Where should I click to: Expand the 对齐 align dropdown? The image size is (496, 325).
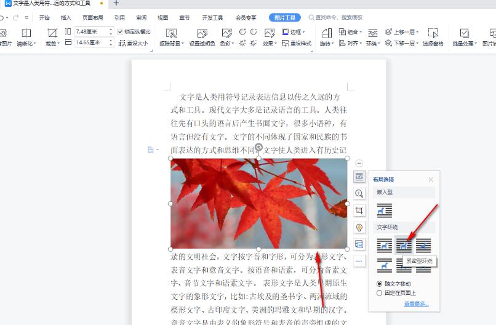click(351, 44)
